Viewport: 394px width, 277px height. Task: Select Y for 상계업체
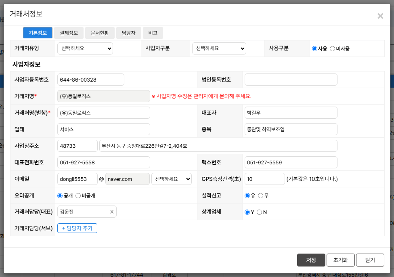(247, 212)
